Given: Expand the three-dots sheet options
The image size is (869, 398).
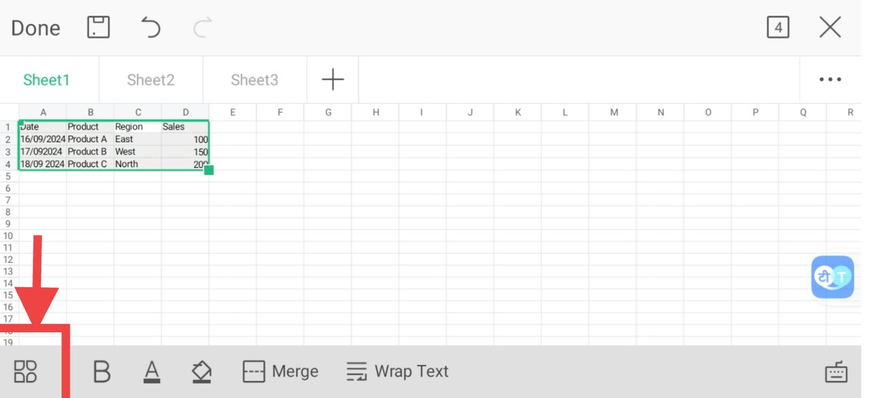Looking at the screenshot, I should pos(830,79).
